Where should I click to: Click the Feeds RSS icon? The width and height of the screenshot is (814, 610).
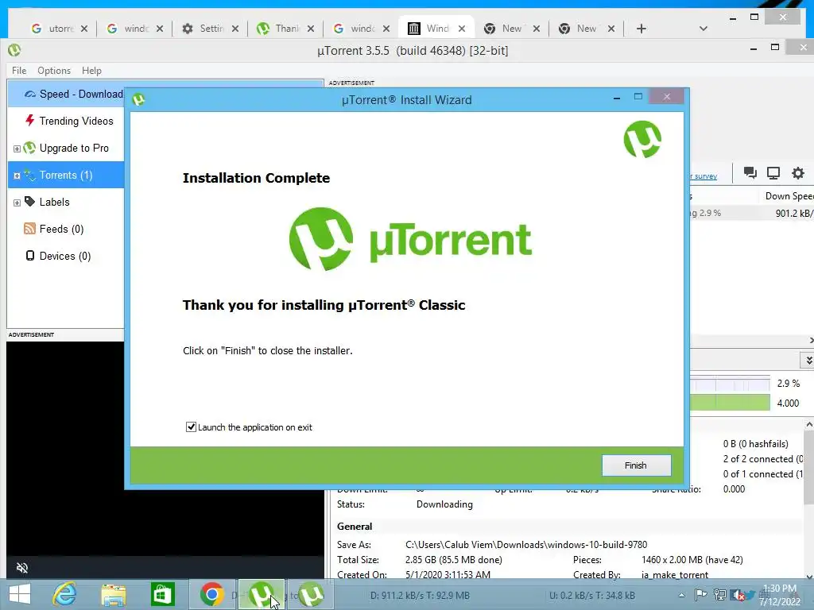[29, 228]
